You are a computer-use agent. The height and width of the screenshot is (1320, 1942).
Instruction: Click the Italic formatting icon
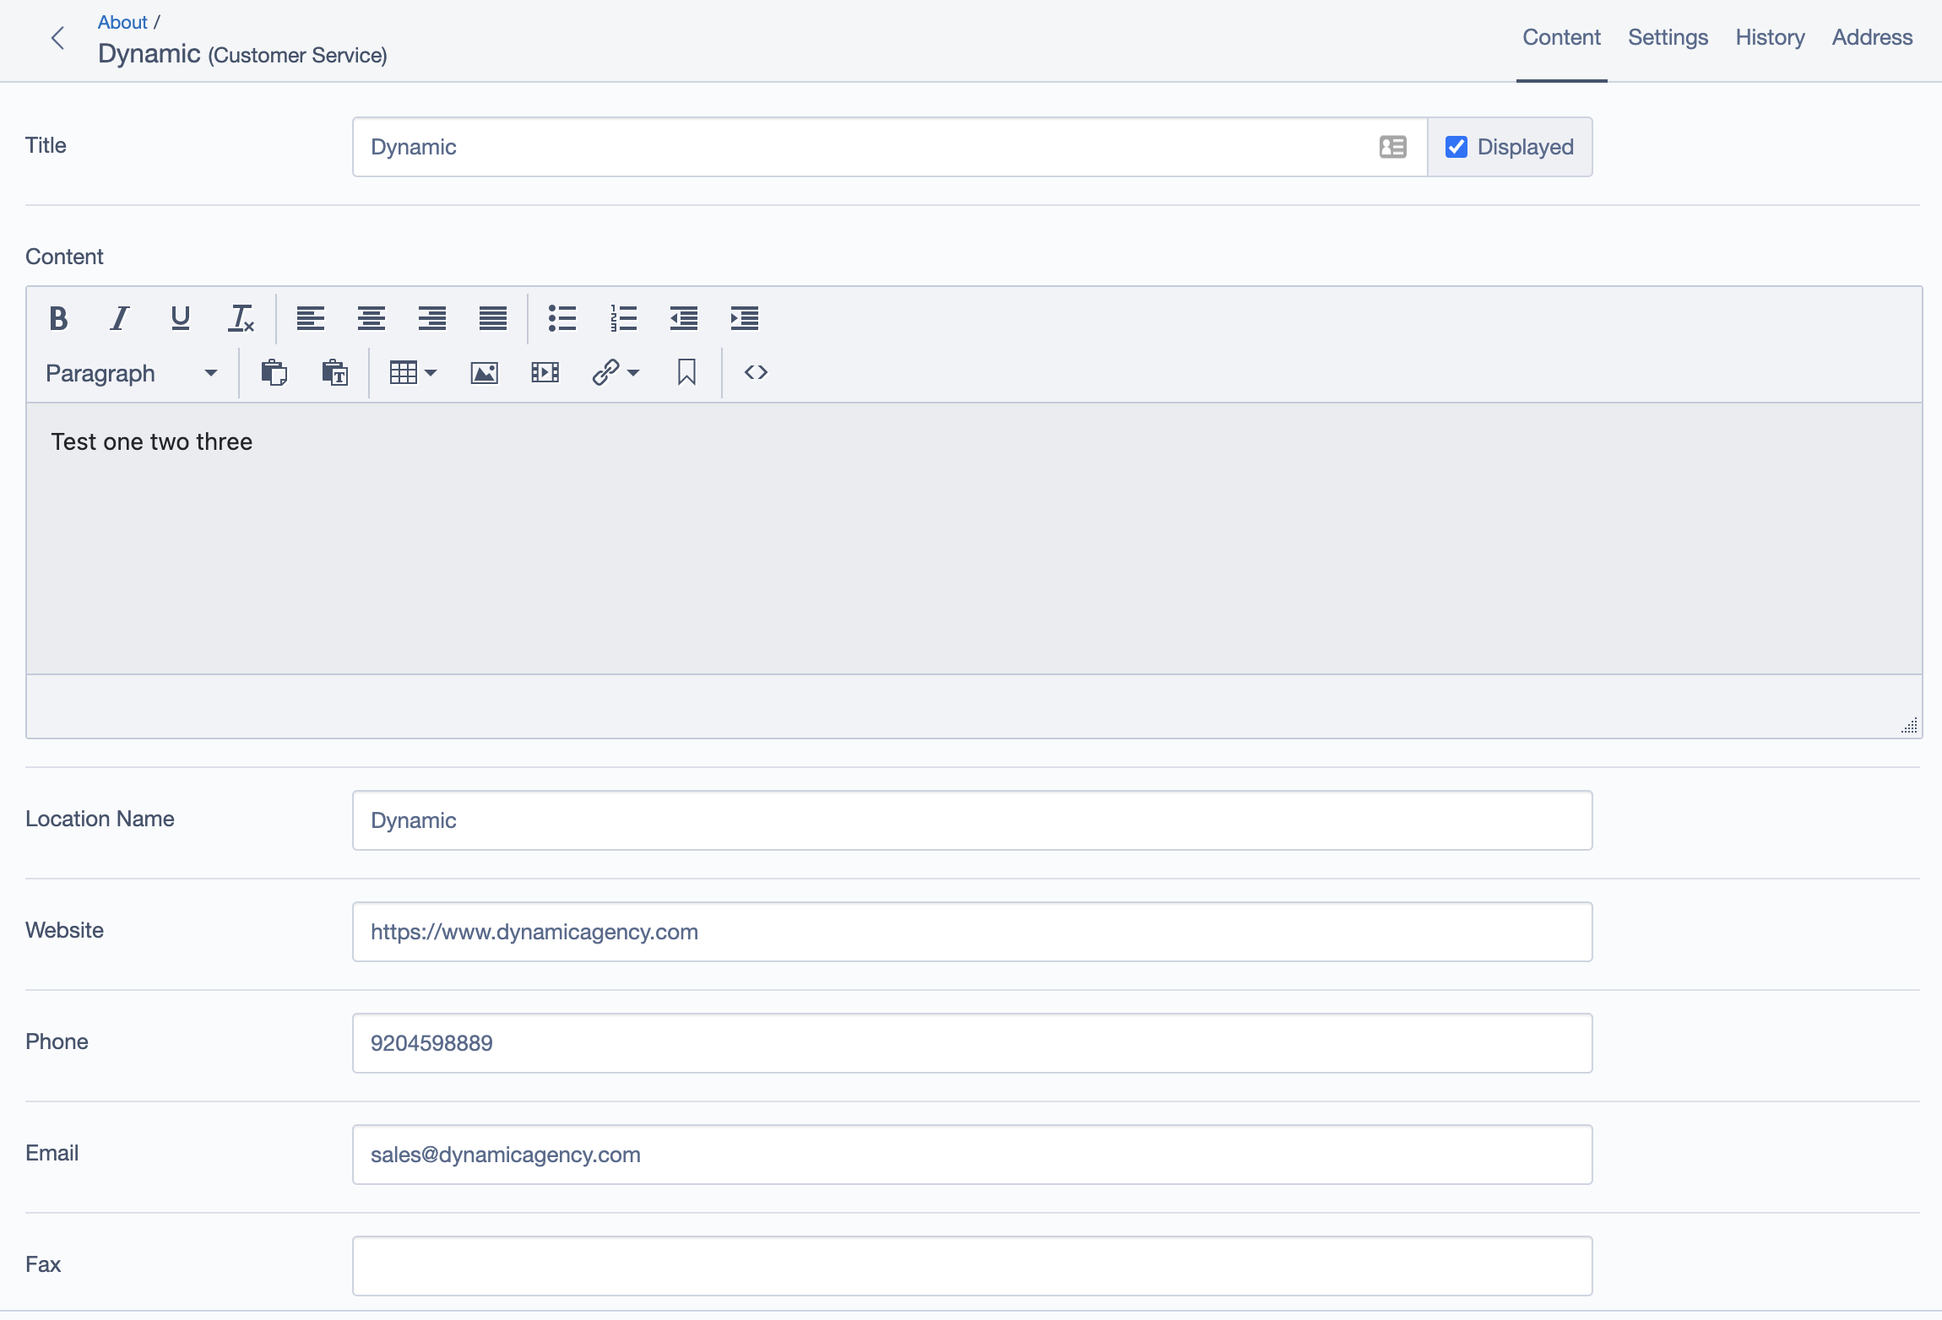pyautogui.click(x=118, y=316)
